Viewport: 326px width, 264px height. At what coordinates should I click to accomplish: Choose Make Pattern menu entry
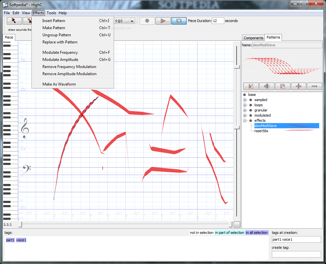[x=73, y=28]
